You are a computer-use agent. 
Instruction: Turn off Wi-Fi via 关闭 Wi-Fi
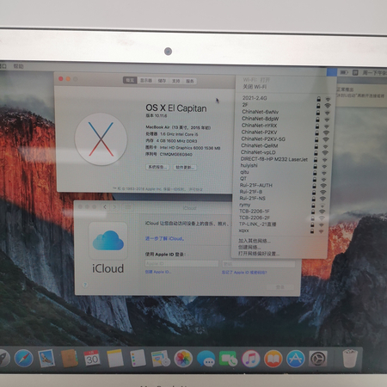255,87
